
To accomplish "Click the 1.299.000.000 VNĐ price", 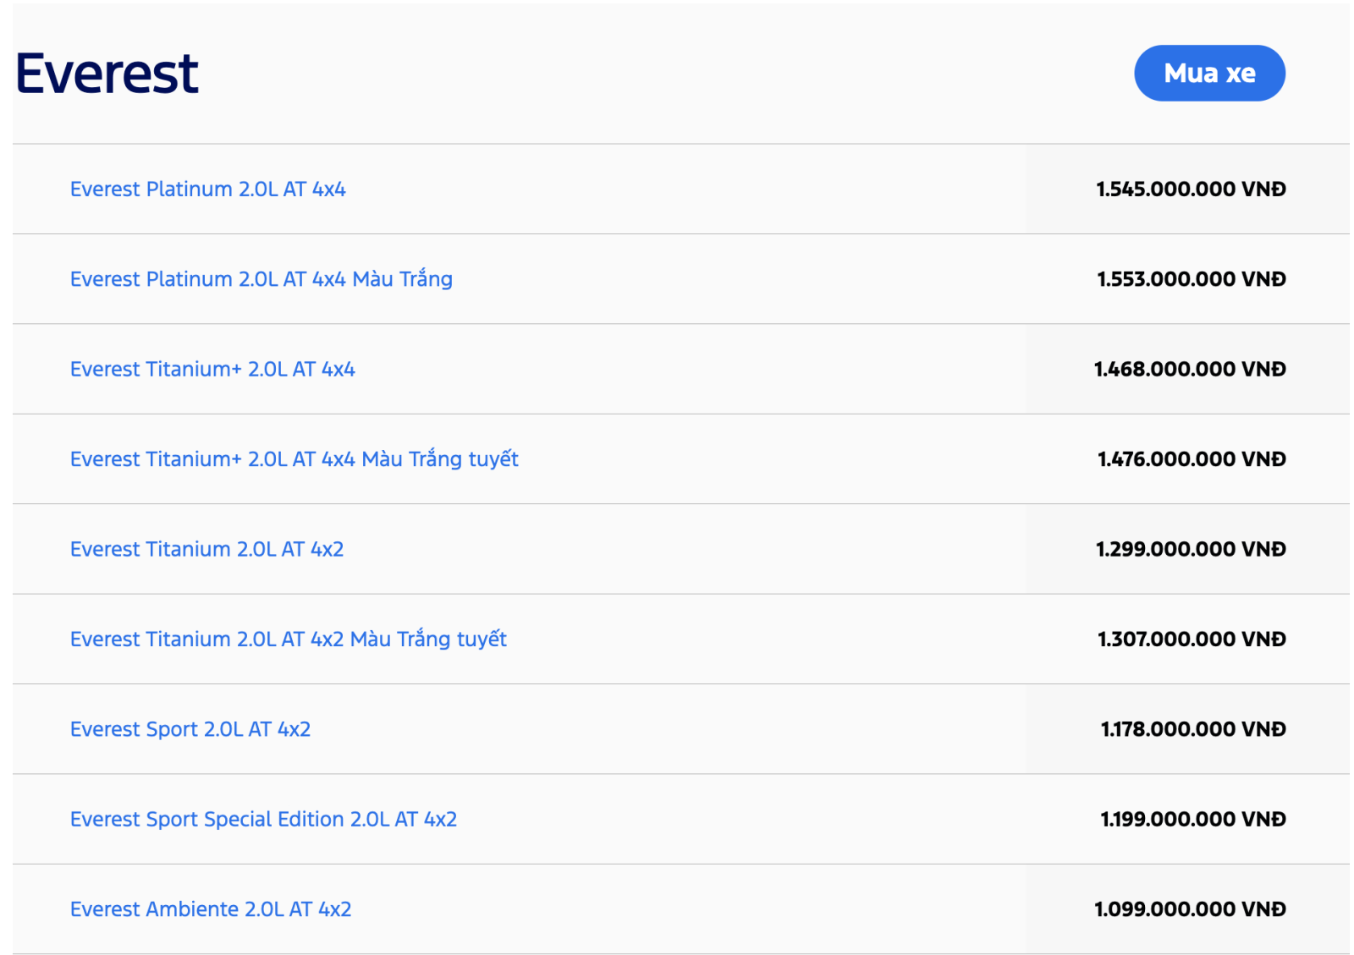I will [1191, 550].
